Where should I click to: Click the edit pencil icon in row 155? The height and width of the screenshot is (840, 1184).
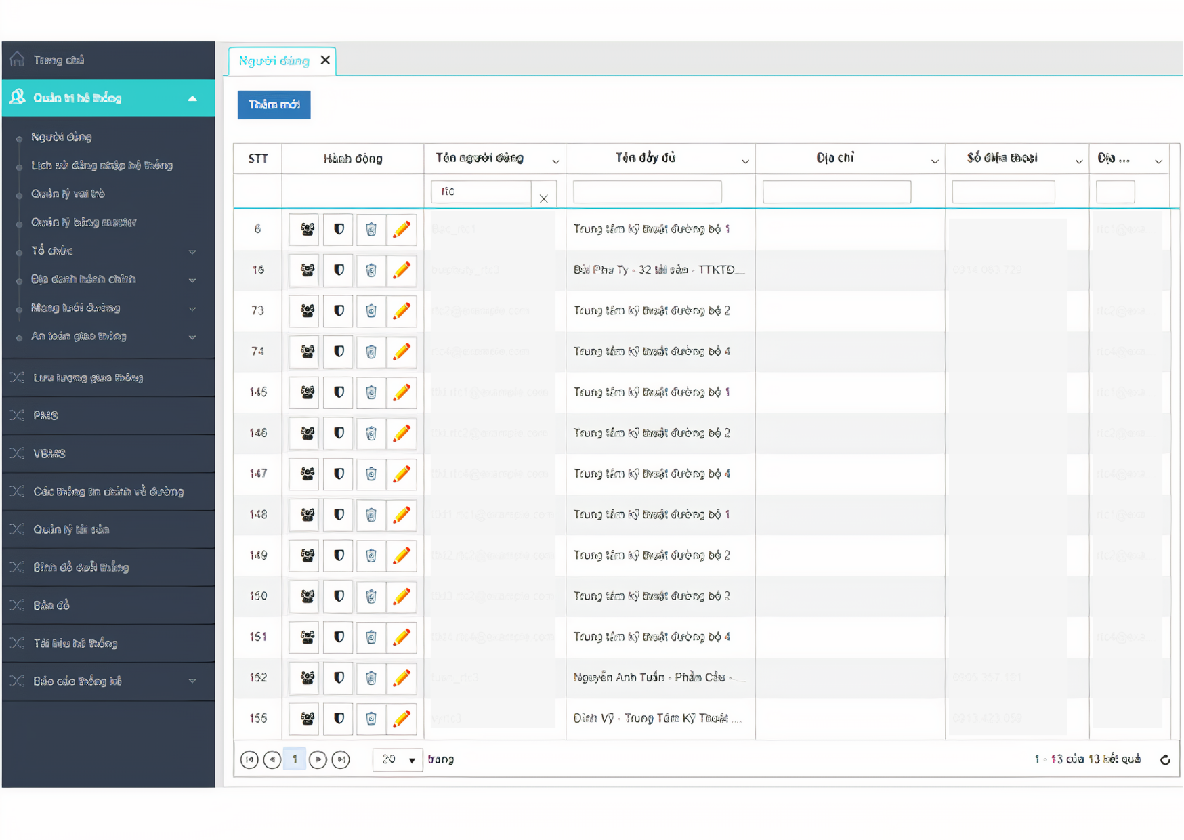(x=402, y=718)
